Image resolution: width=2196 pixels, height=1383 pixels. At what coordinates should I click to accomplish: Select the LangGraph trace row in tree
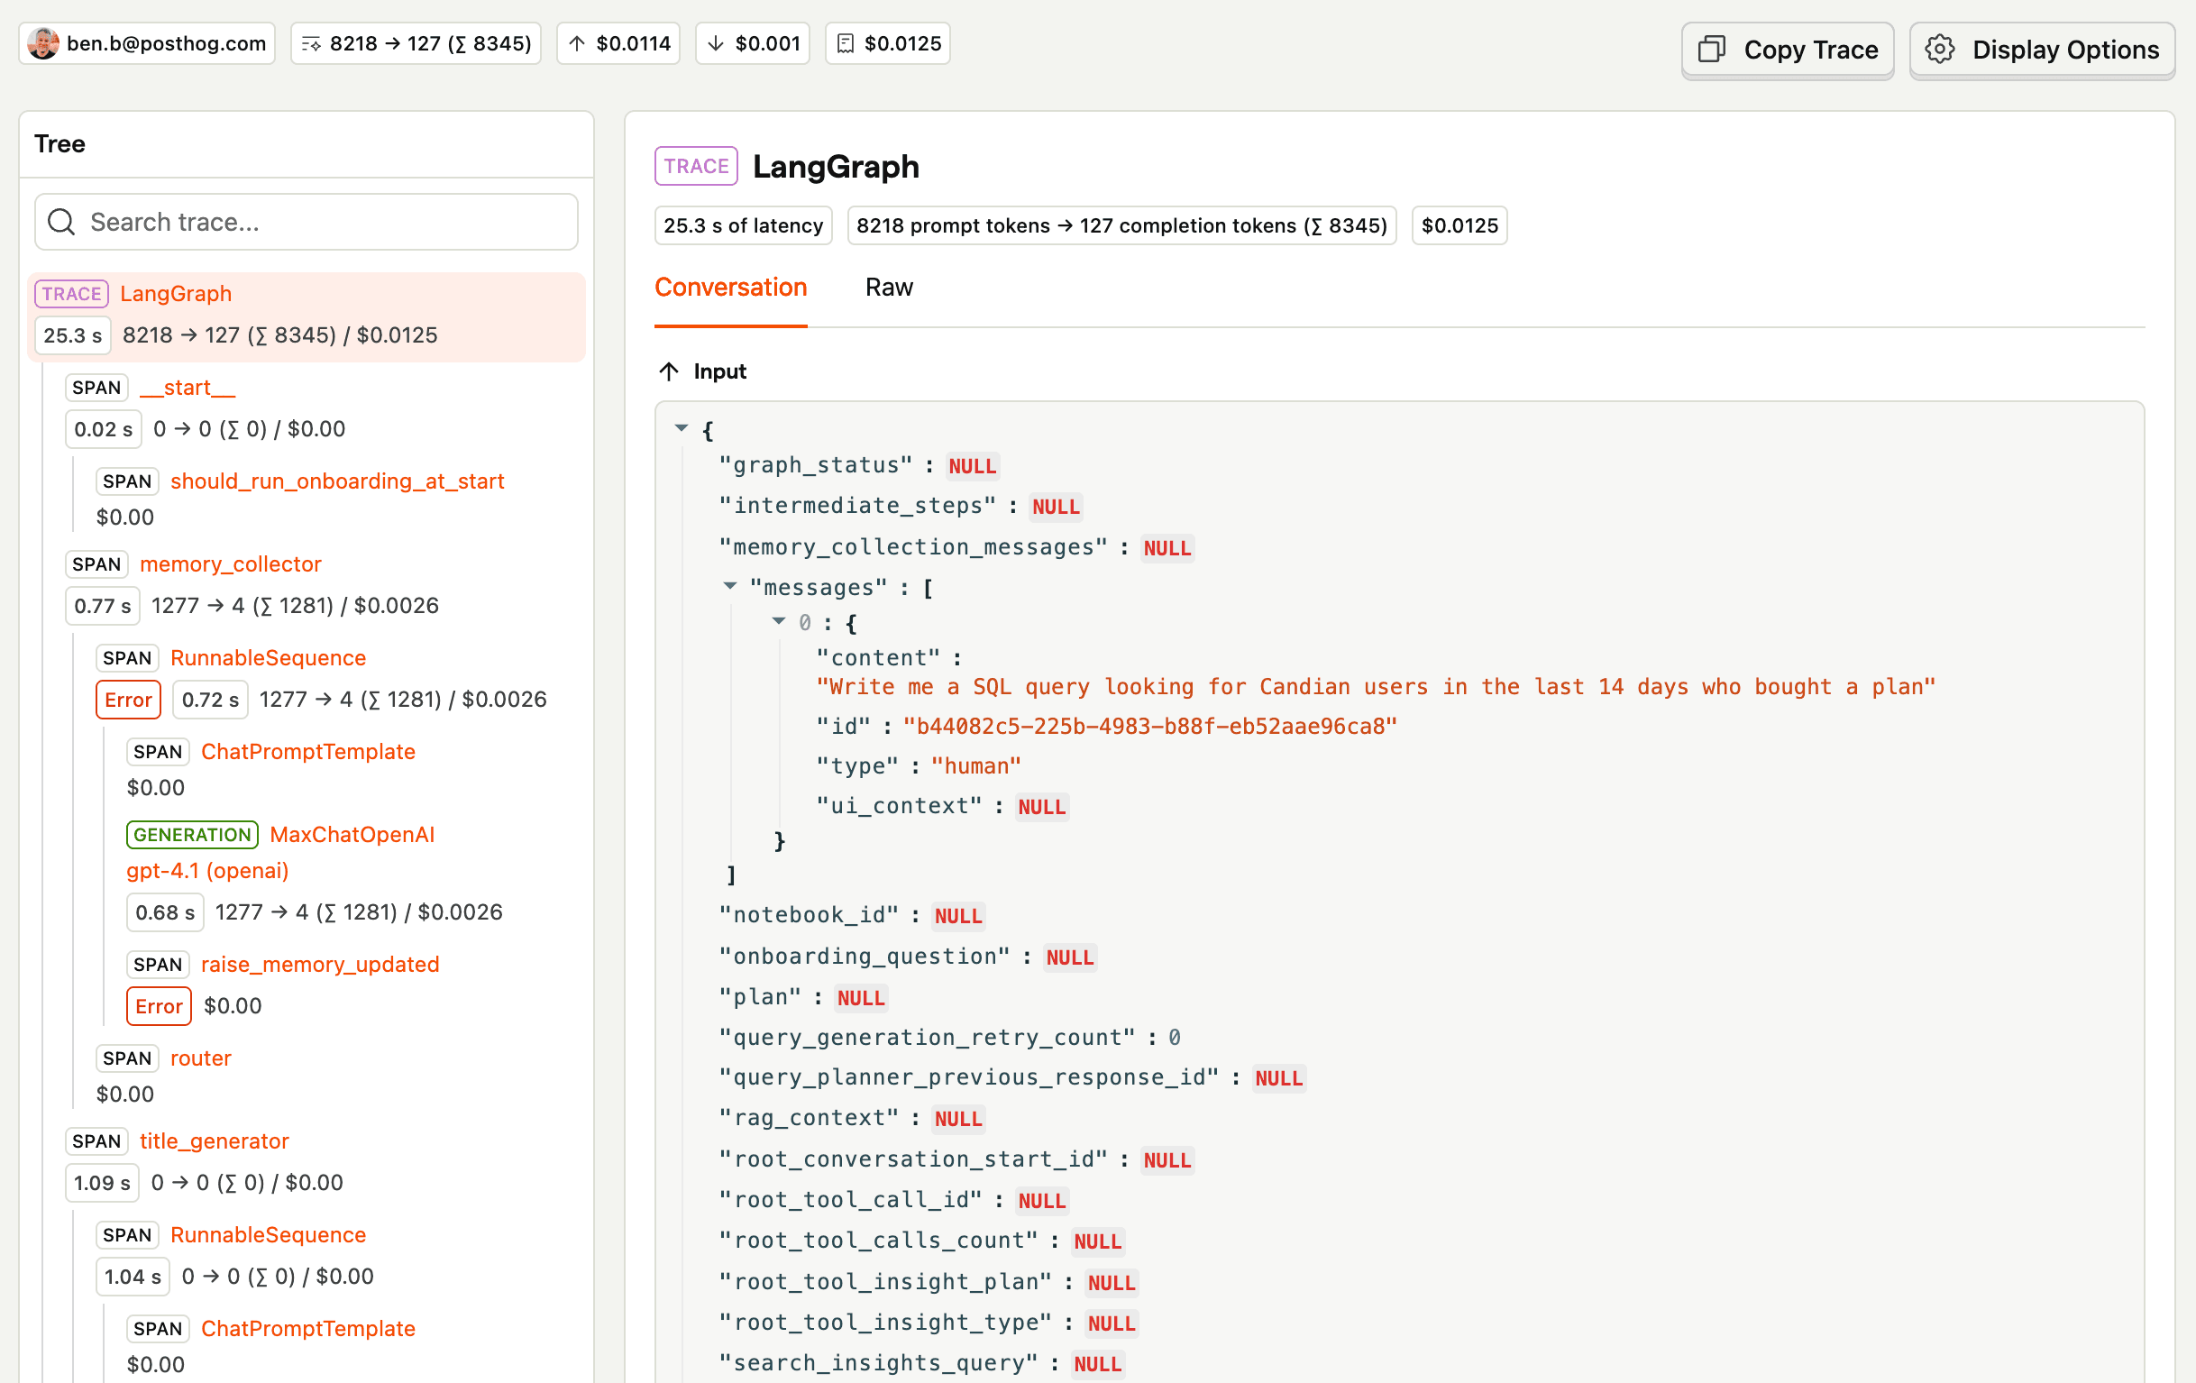tap(307, 316)
